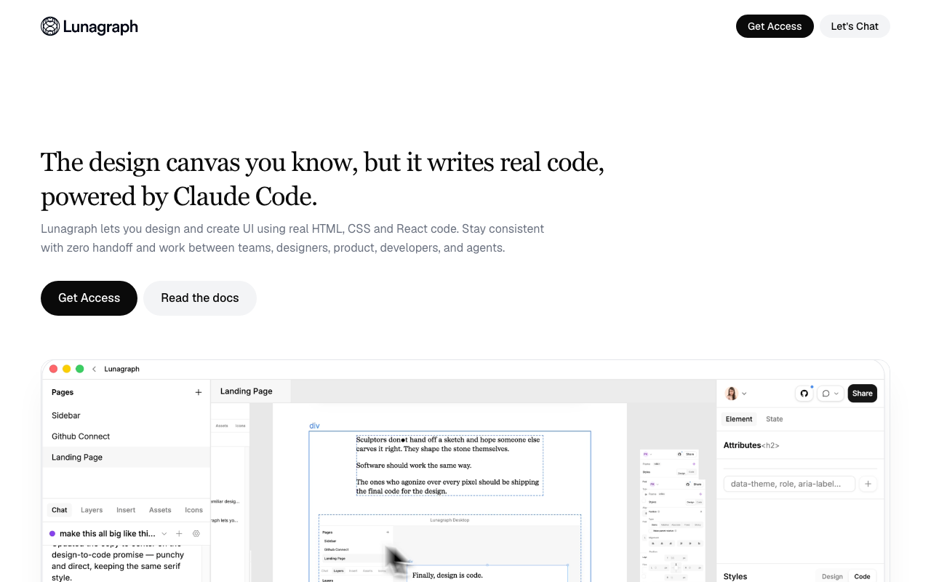The width and height of the screenshot is (931, 582).
Task: Open the user avatar dropdown chevron
Action: pos(744,394)
